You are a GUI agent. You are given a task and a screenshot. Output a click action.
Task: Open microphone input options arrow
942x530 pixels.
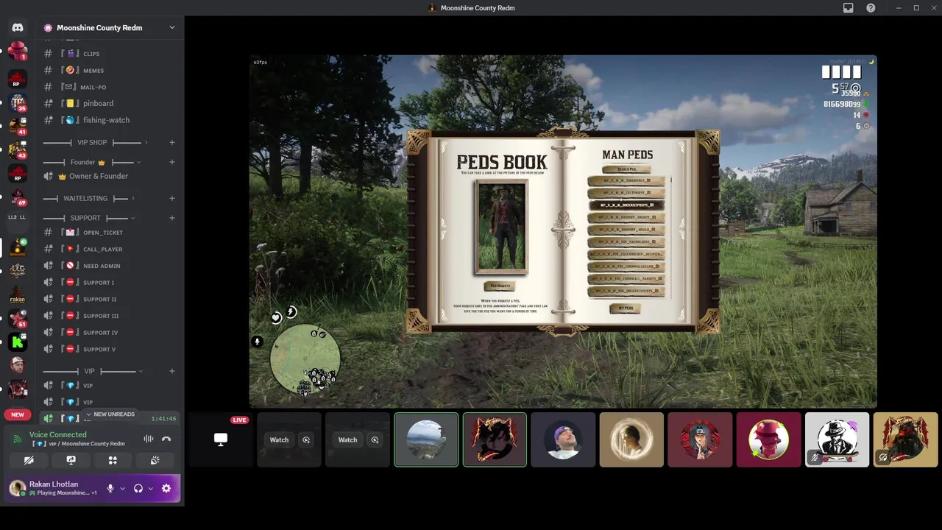point(122,488)
